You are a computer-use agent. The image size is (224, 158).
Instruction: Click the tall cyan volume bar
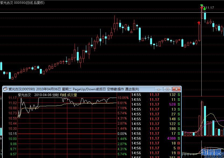[x=205, y=121]
